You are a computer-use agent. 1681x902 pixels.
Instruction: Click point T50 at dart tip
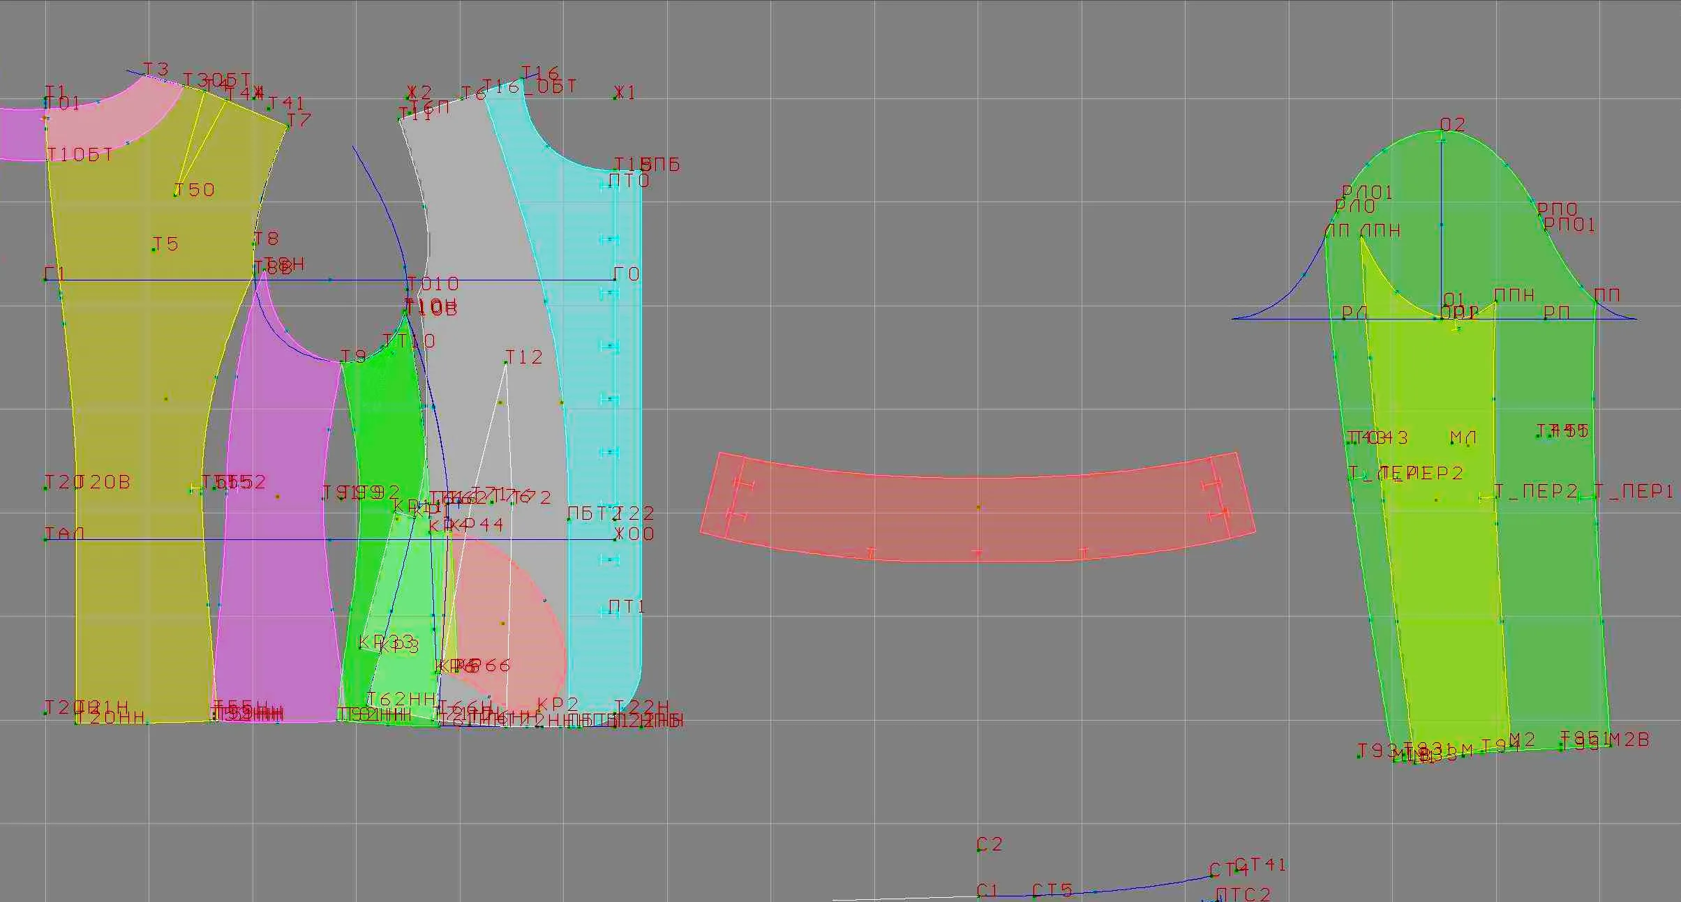176,195
